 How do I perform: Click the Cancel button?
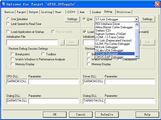tap(81, 114)
